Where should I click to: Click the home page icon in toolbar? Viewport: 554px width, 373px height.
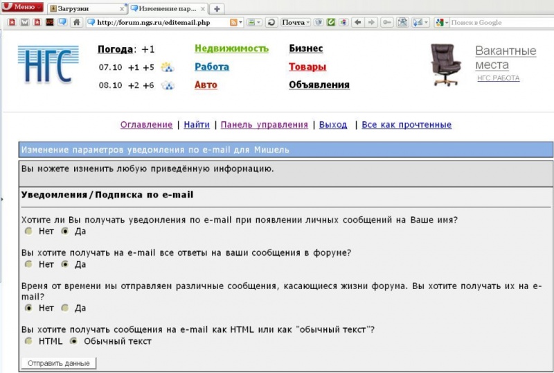coord(77,22)
